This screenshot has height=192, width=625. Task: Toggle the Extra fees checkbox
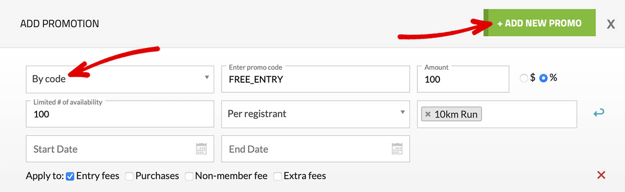tap(277, 176)
